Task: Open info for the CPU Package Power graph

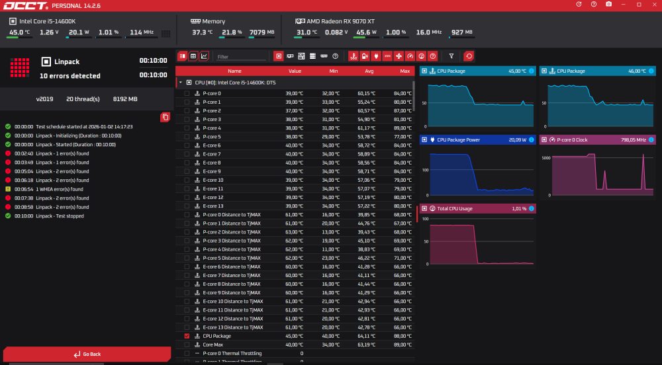Action: point(530,140)
